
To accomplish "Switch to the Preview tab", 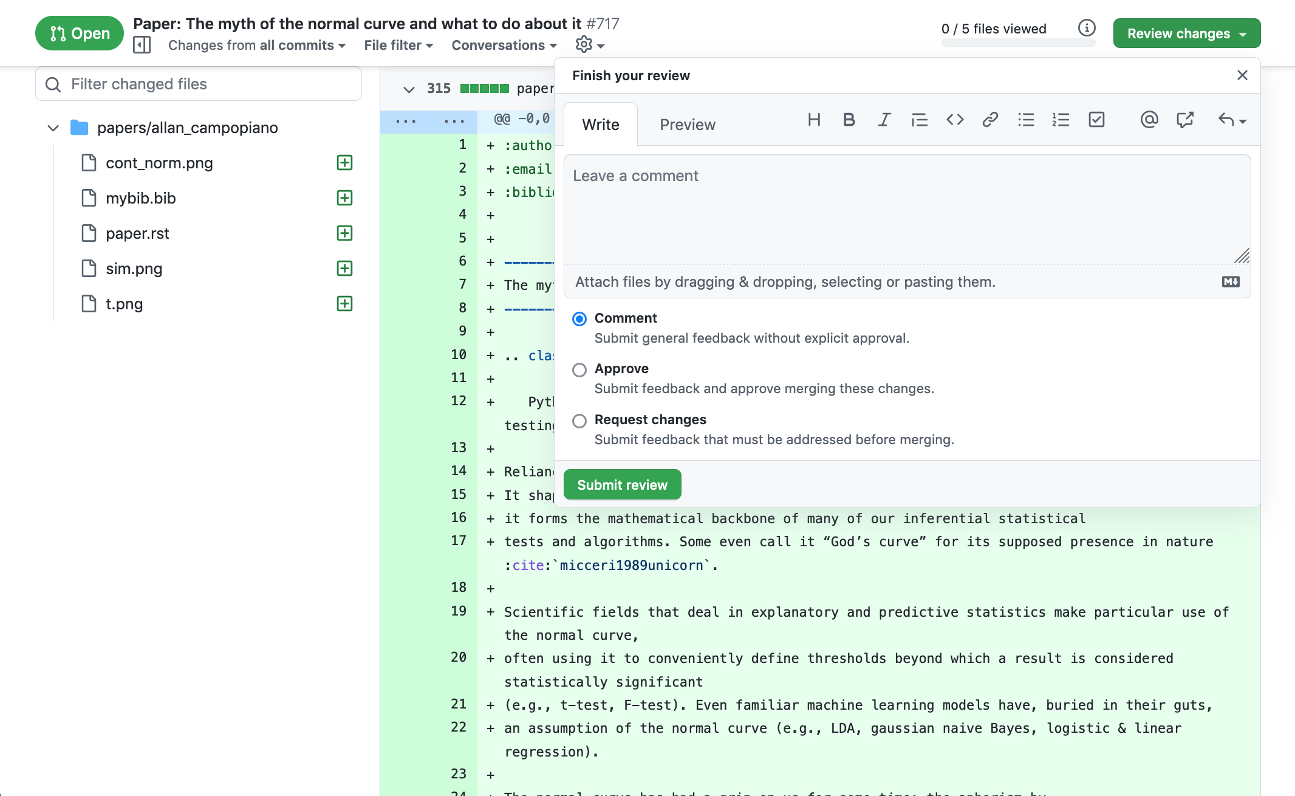I will tap(687, 124).
